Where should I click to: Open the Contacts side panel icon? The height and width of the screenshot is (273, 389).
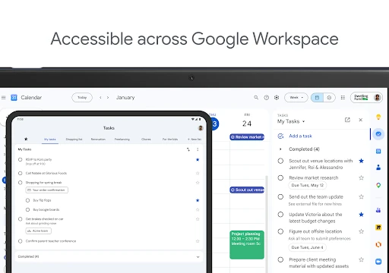click(x=378, y=167)
